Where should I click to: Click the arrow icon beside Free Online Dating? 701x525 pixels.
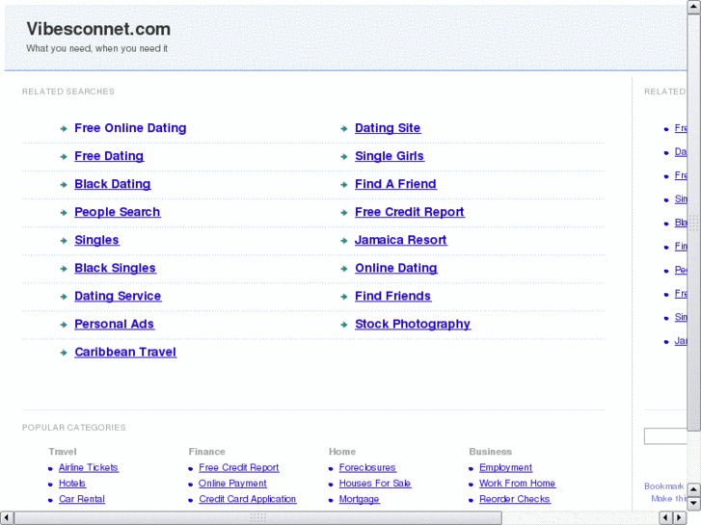click(64, 129)
